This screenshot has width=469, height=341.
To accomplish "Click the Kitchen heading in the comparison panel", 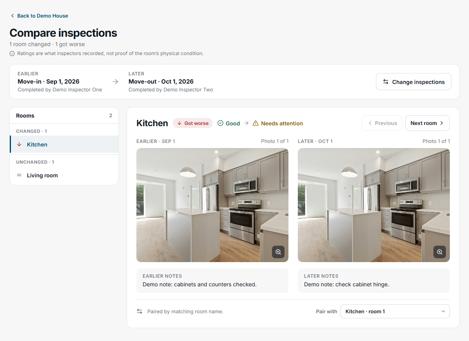I will 152,123.
